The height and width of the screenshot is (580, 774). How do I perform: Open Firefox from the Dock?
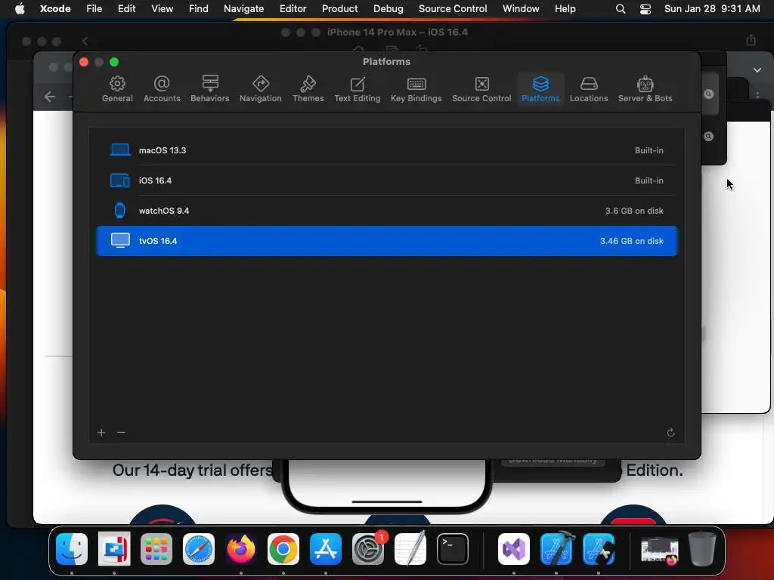pyautogui.click(x=241, y=549)
